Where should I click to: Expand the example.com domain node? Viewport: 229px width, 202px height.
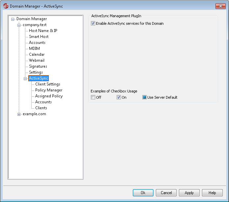click(19, 114)
